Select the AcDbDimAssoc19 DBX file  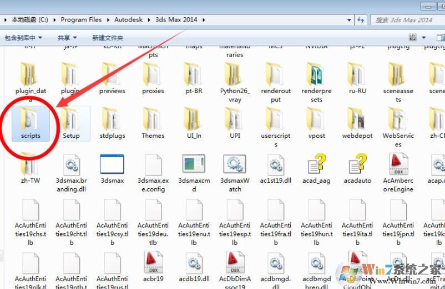(235, 270)
